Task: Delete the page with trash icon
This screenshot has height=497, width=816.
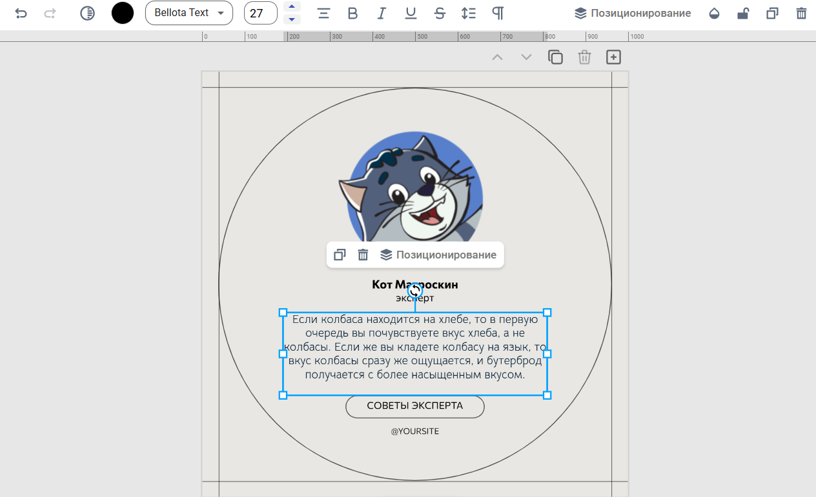Action: point(584,57)
